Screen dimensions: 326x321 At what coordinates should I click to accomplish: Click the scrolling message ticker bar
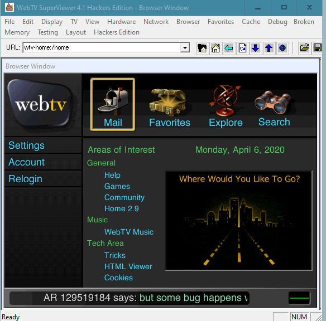coord(130,298)
